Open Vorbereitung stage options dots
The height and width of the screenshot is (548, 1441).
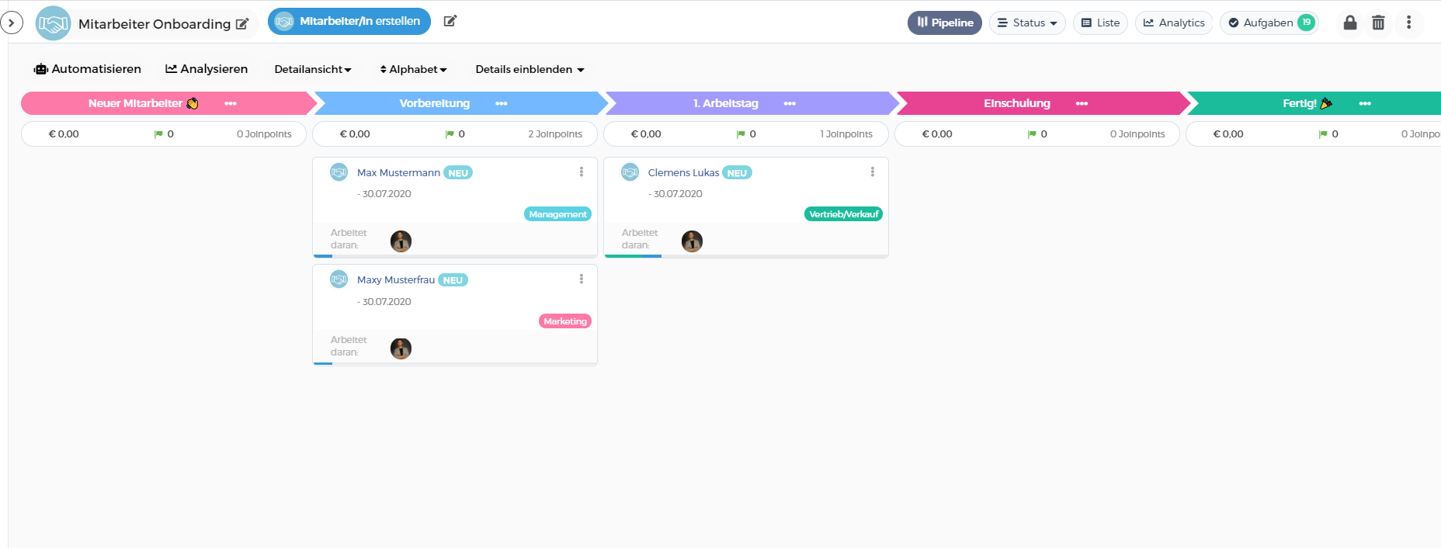click(502, 103)
